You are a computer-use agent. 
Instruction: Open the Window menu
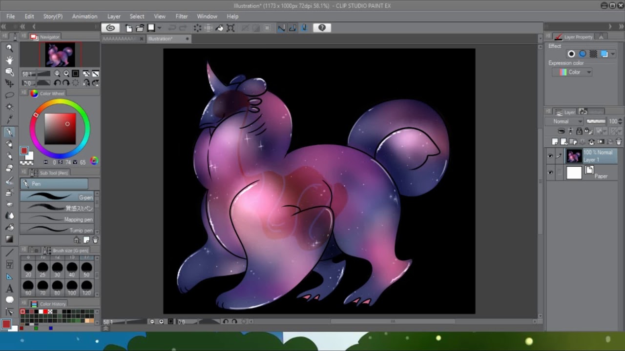click(207, 16)
